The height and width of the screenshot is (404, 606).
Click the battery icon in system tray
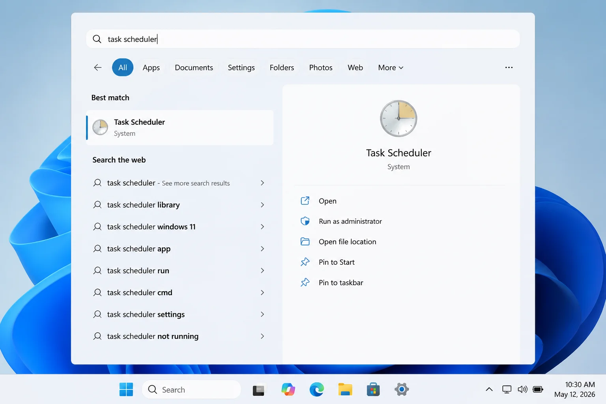pyautogui.click(x=538, y=389)
